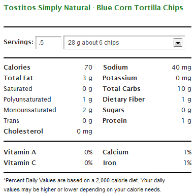Click the Dietary Fiber label
The image size is (196, 196).
click(x=124, y=100)
